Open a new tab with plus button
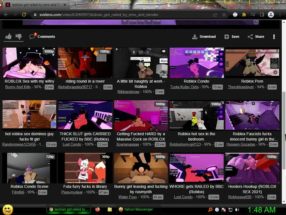Screen dimensions: 286x215 pyautogui.click(x=75, y=5)
